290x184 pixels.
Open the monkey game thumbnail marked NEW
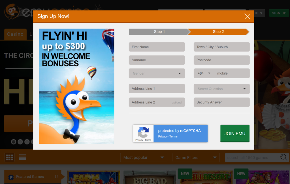point(262,177)
